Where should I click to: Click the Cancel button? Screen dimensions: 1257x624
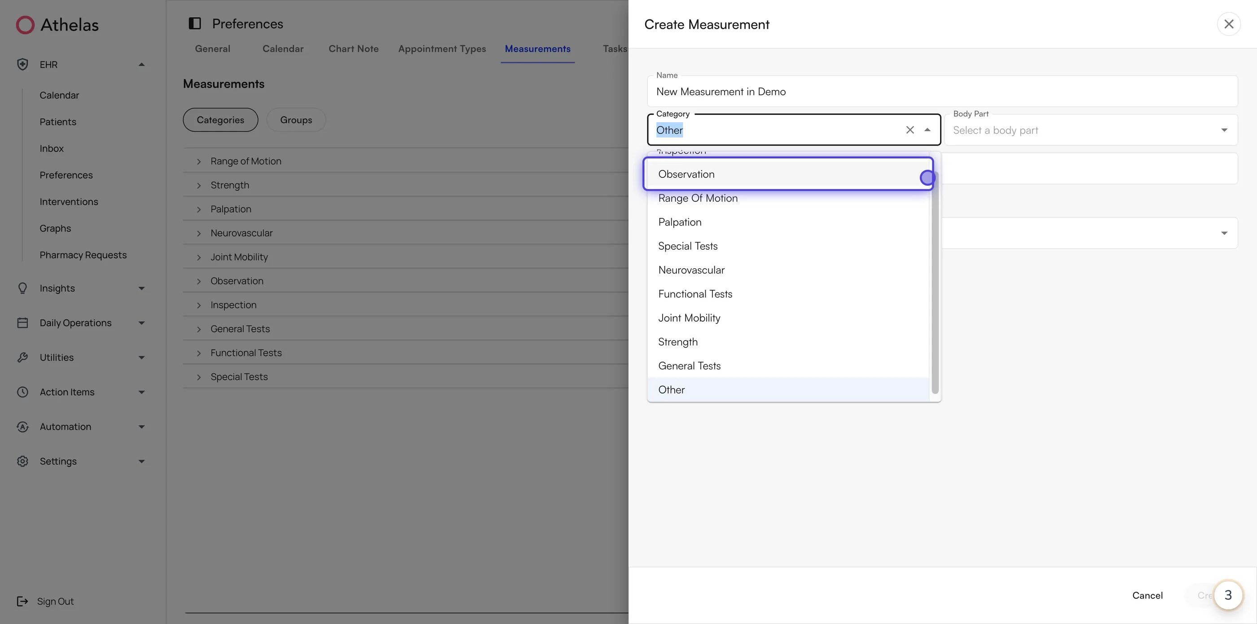coord(1147,595)
